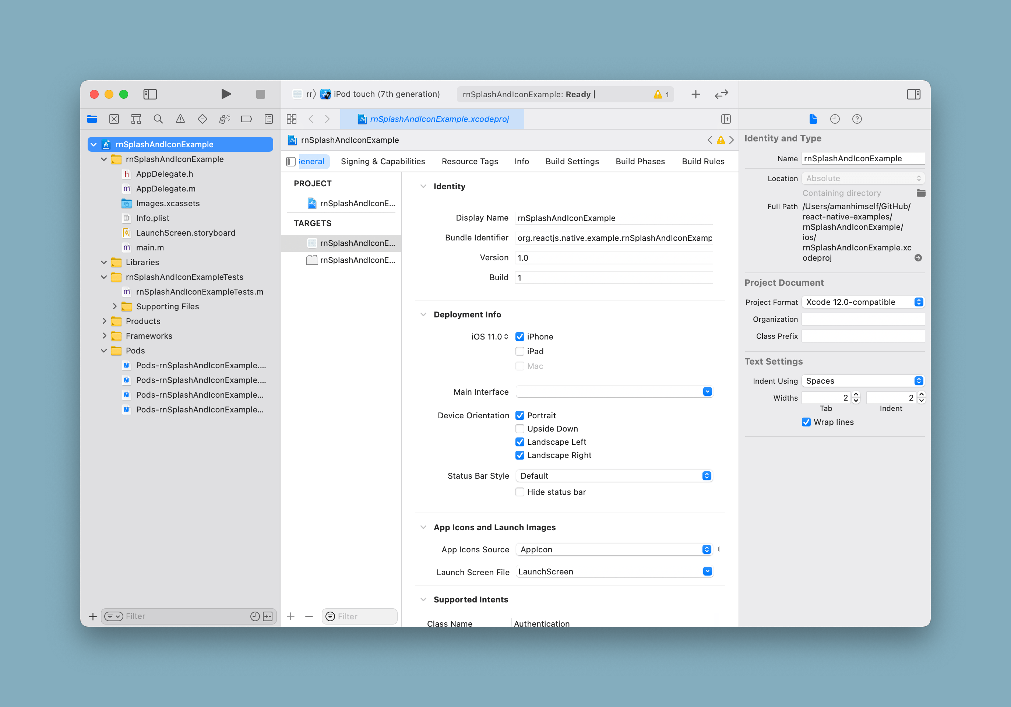
Task: Choose containing directory folder icon
Action: coord(921,193)
